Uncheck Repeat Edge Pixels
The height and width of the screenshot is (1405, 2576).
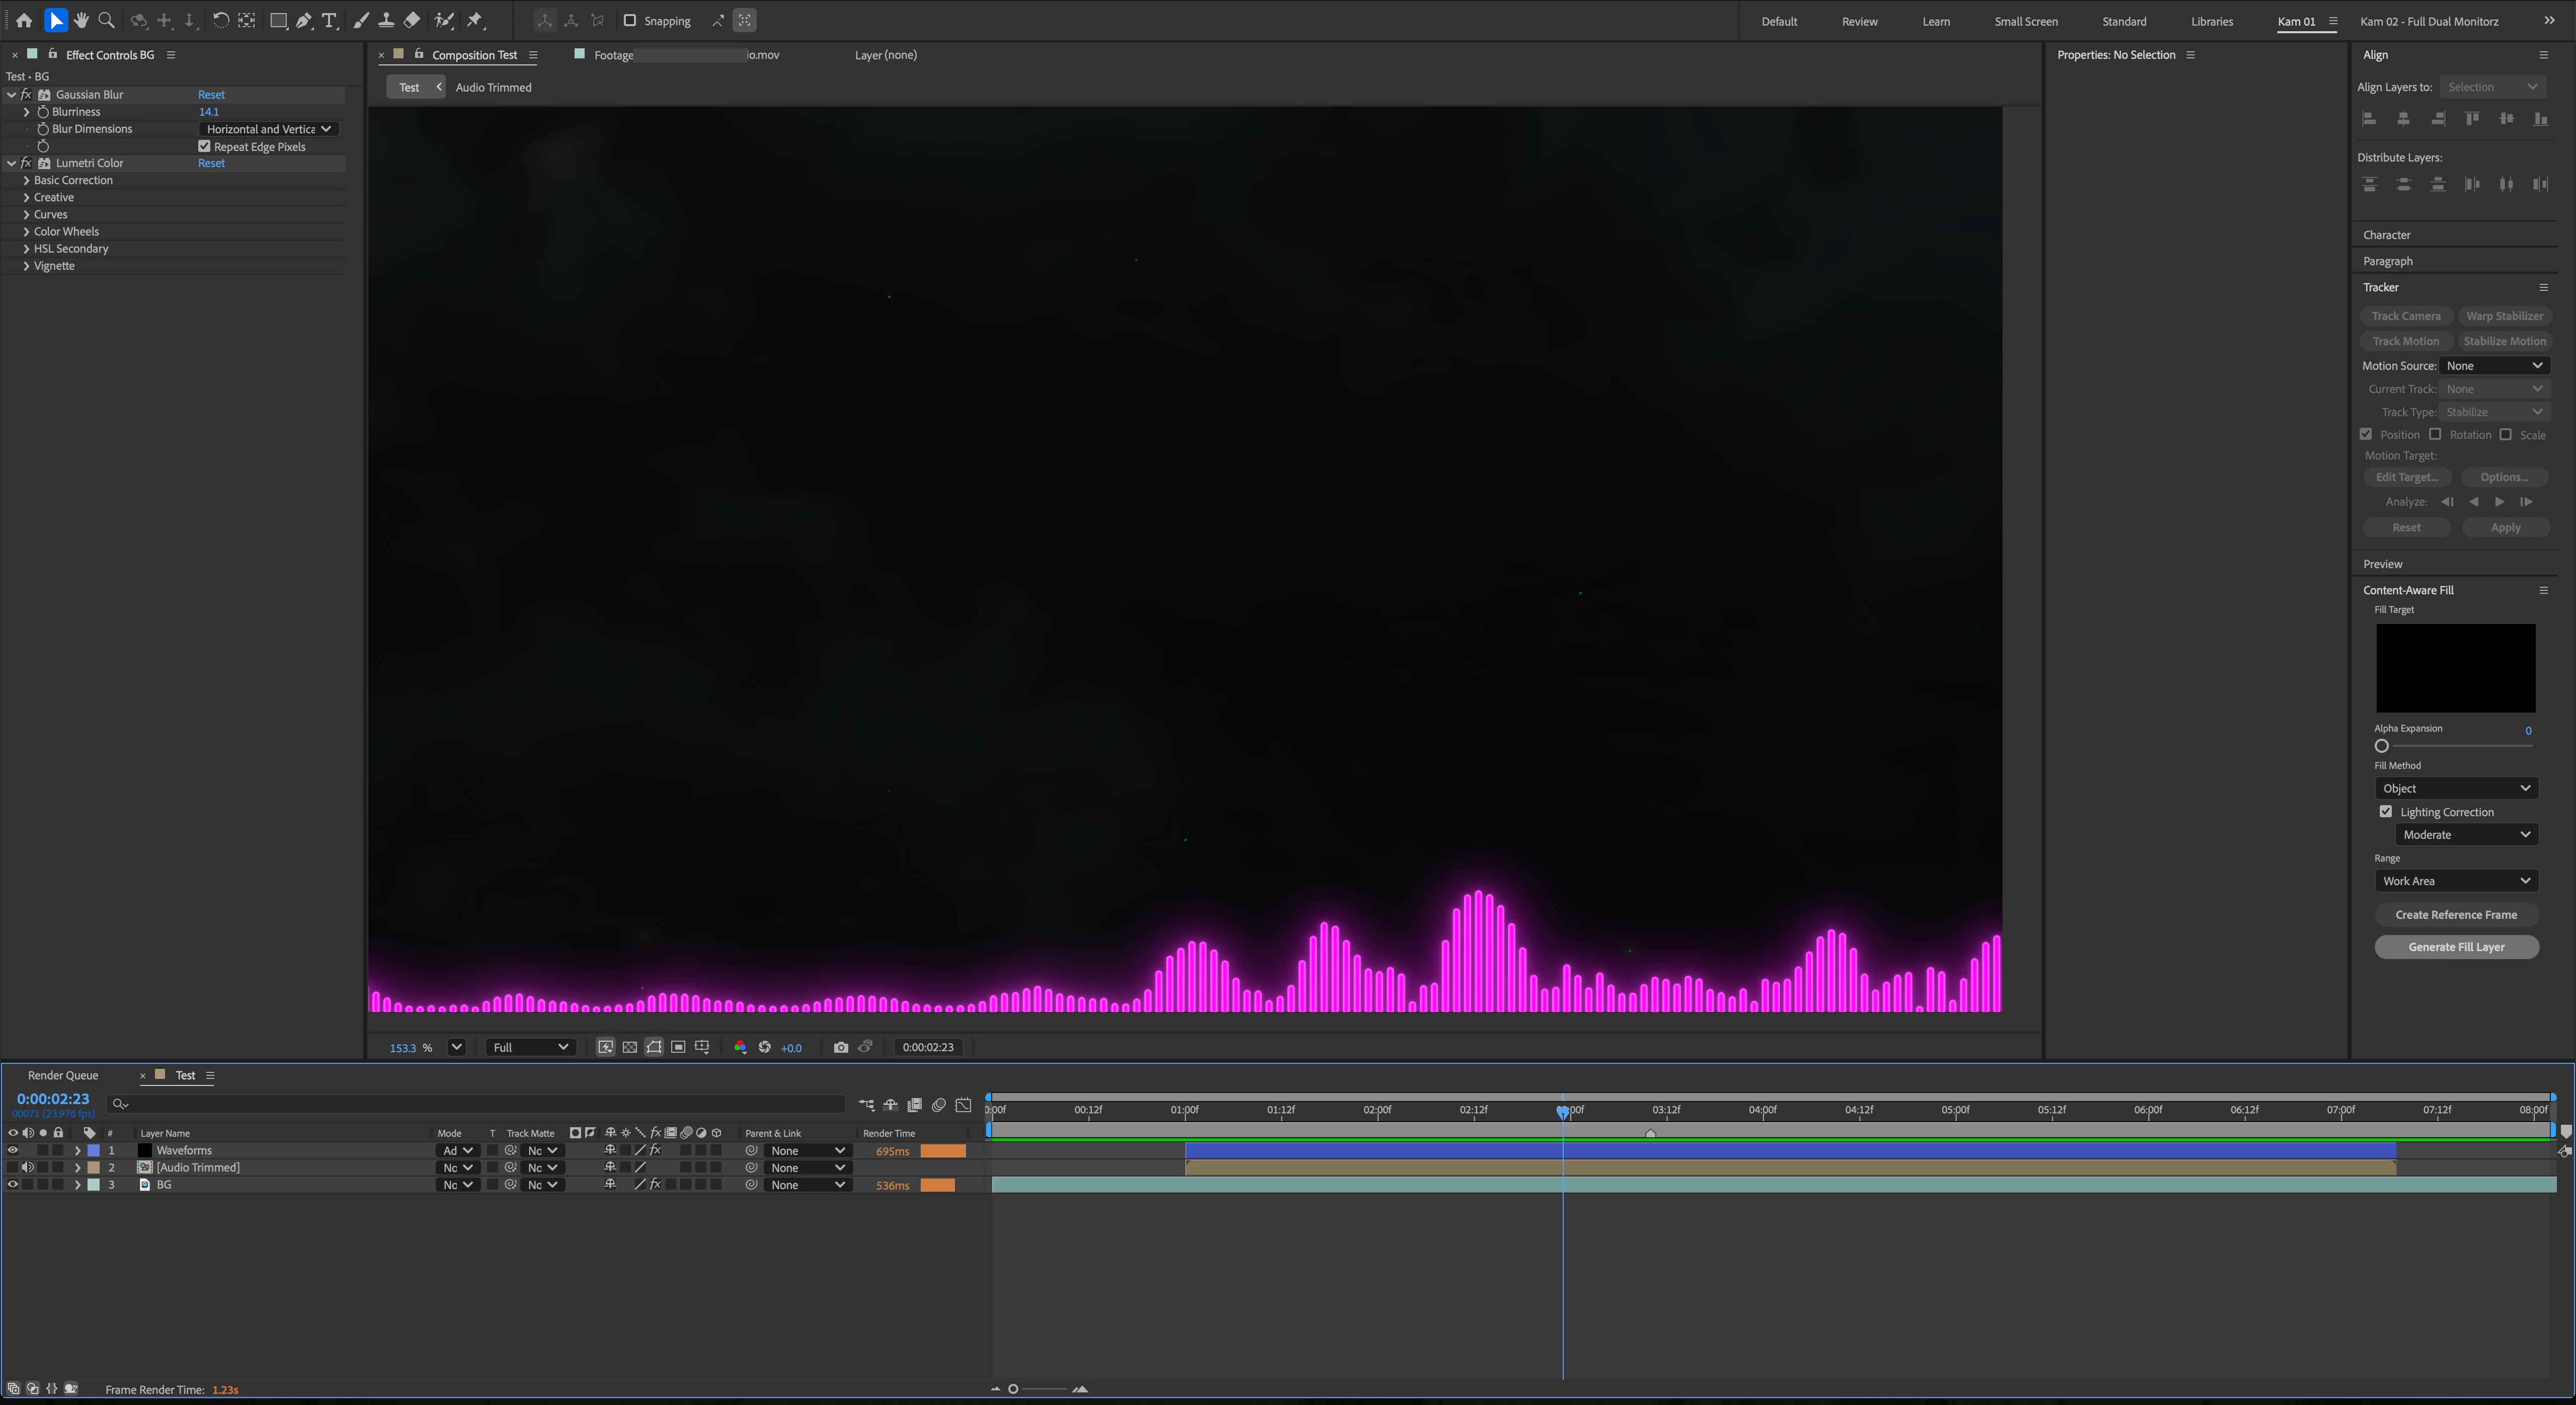click(205, 146)
